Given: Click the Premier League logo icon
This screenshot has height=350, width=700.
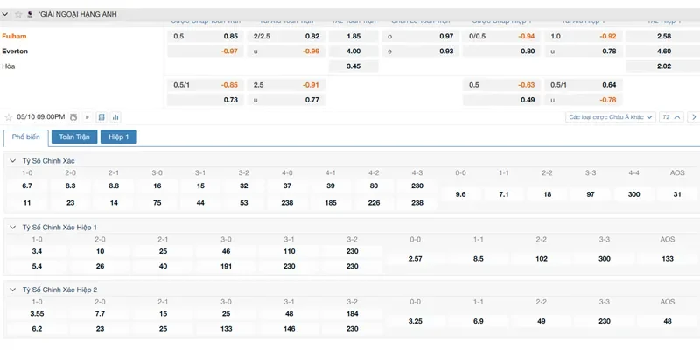Looking at the screenshot, I should click(31, 14).
